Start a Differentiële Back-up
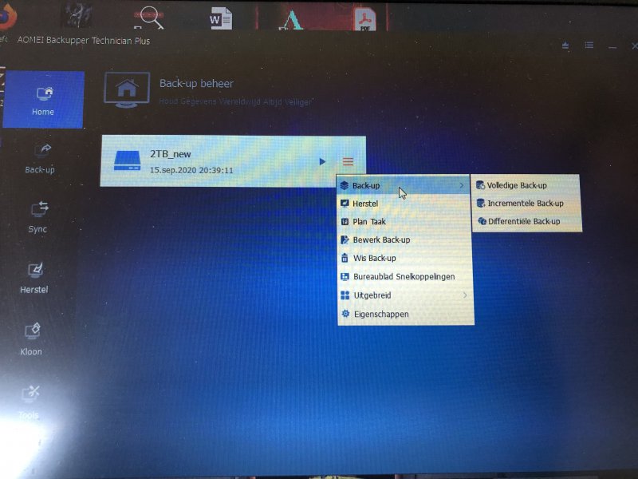This screenshot has width=638, height=479. click(x=527, y=221)
